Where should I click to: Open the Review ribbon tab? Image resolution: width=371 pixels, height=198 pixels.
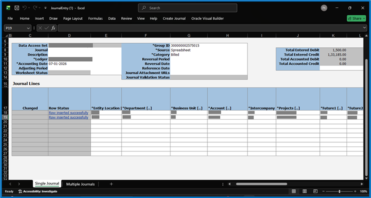(x=126, y=18)
